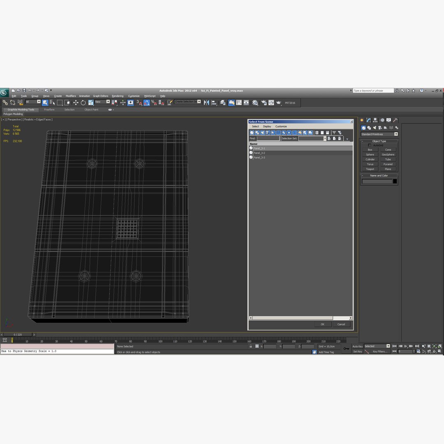Click the Key Filters button

(380, 351)
